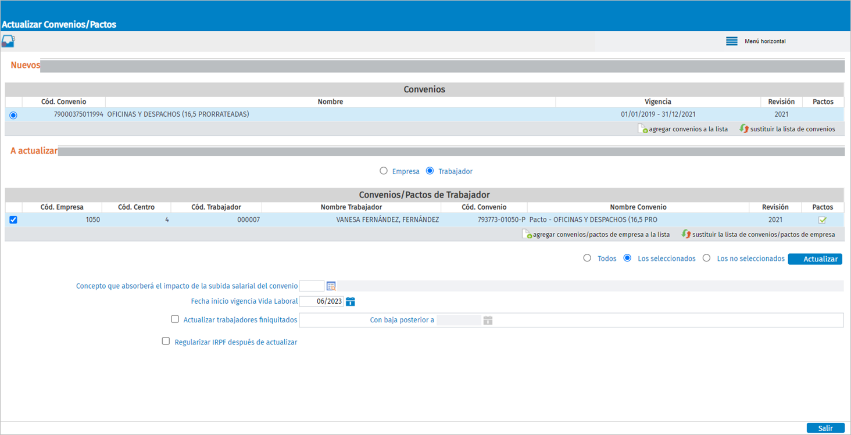
Task: Click the Cód. Convenio column header in Convenios
Action: tap(64, 102)
